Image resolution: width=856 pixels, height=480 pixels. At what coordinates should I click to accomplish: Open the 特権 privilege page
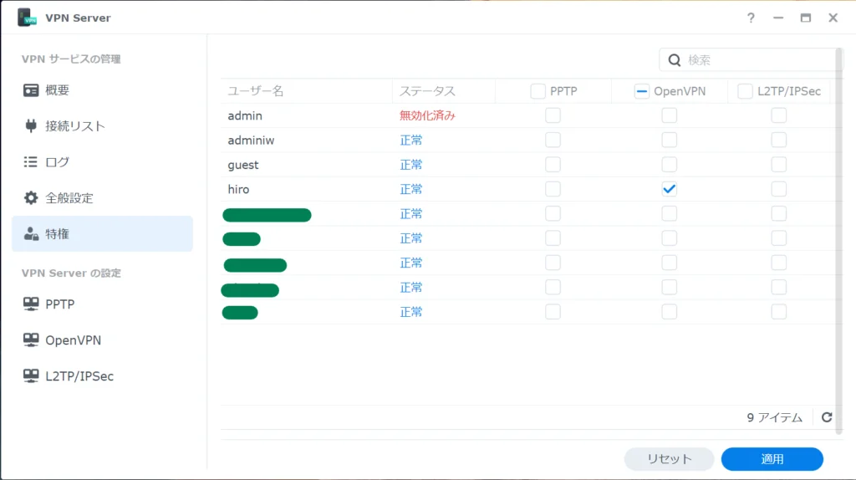click(x=102, y=234)
